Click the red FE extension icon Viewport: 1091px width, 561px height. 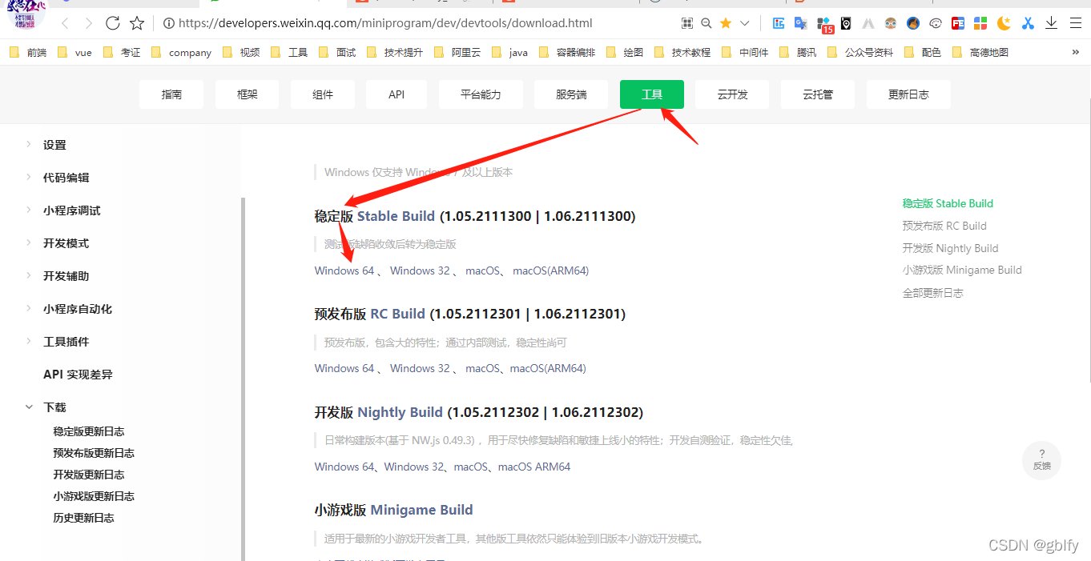coord(957,23)
